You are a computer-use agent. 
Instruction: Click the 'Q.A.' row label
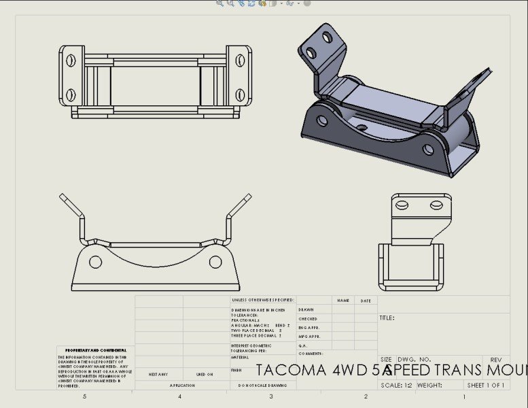(302, 345)
